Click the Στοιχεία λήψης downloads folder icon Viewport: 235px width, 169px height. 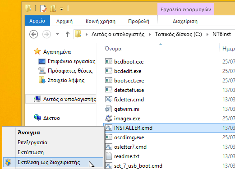click(x=42, y=80)
